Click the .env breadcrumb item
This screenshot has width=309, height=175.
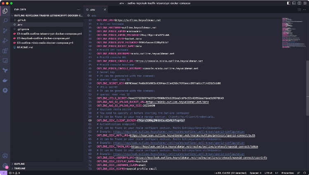point(92,16)
